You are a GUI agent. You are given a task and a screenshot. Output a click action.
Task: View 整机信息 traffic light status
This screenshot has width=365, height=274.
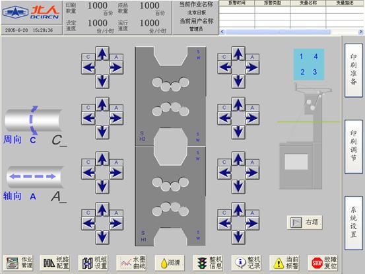pos(208,263)
